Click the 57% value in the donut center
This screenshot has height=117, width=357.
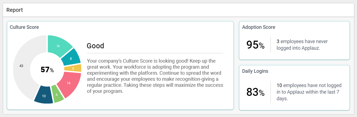point(47,70)
